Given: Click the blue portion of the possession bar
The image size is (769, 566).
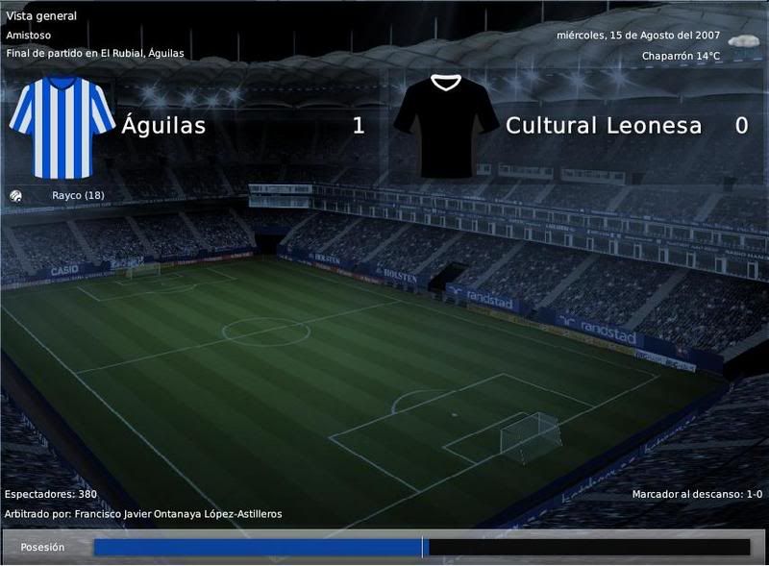Looking at the screenshot, I should pyautogui.click(x=258, y=548).
